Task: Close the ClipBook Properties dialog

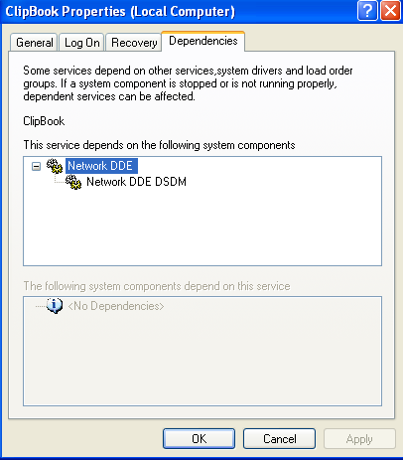Action: [390, 11]
